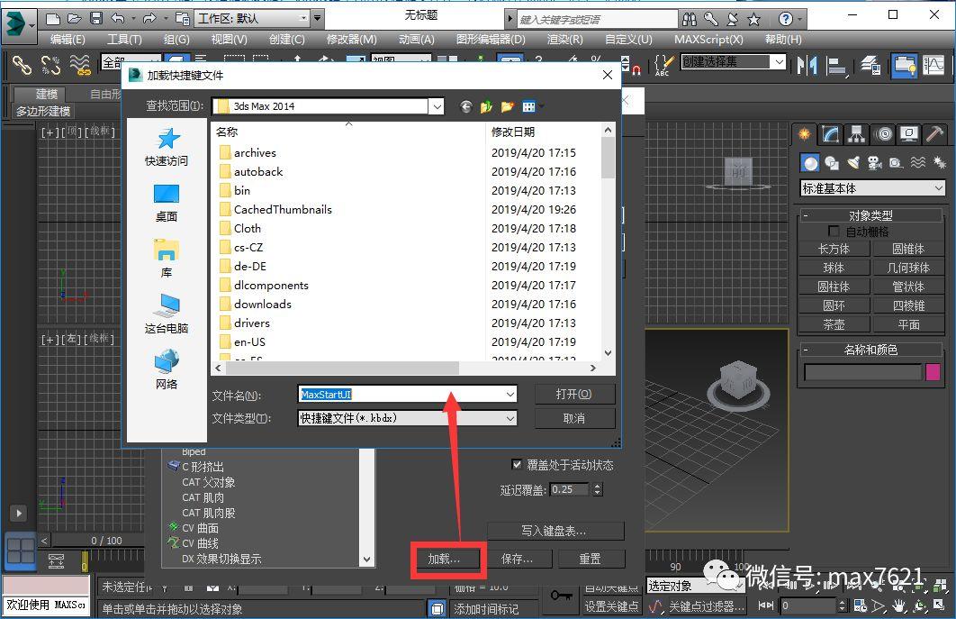Click the 延迟覆盖 spinner arrows
This screenshot has width=956, height=619.
pyautogui.click(x=598, y=489)
